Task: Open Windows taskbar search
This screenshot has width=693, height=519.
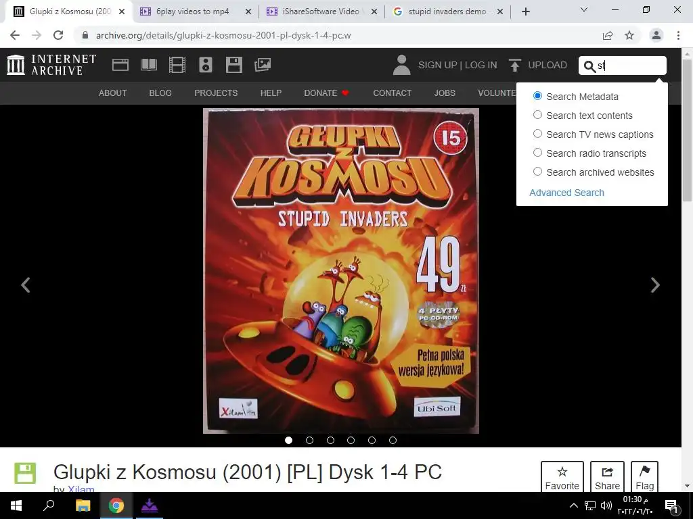Action: (x=49, y=505)
